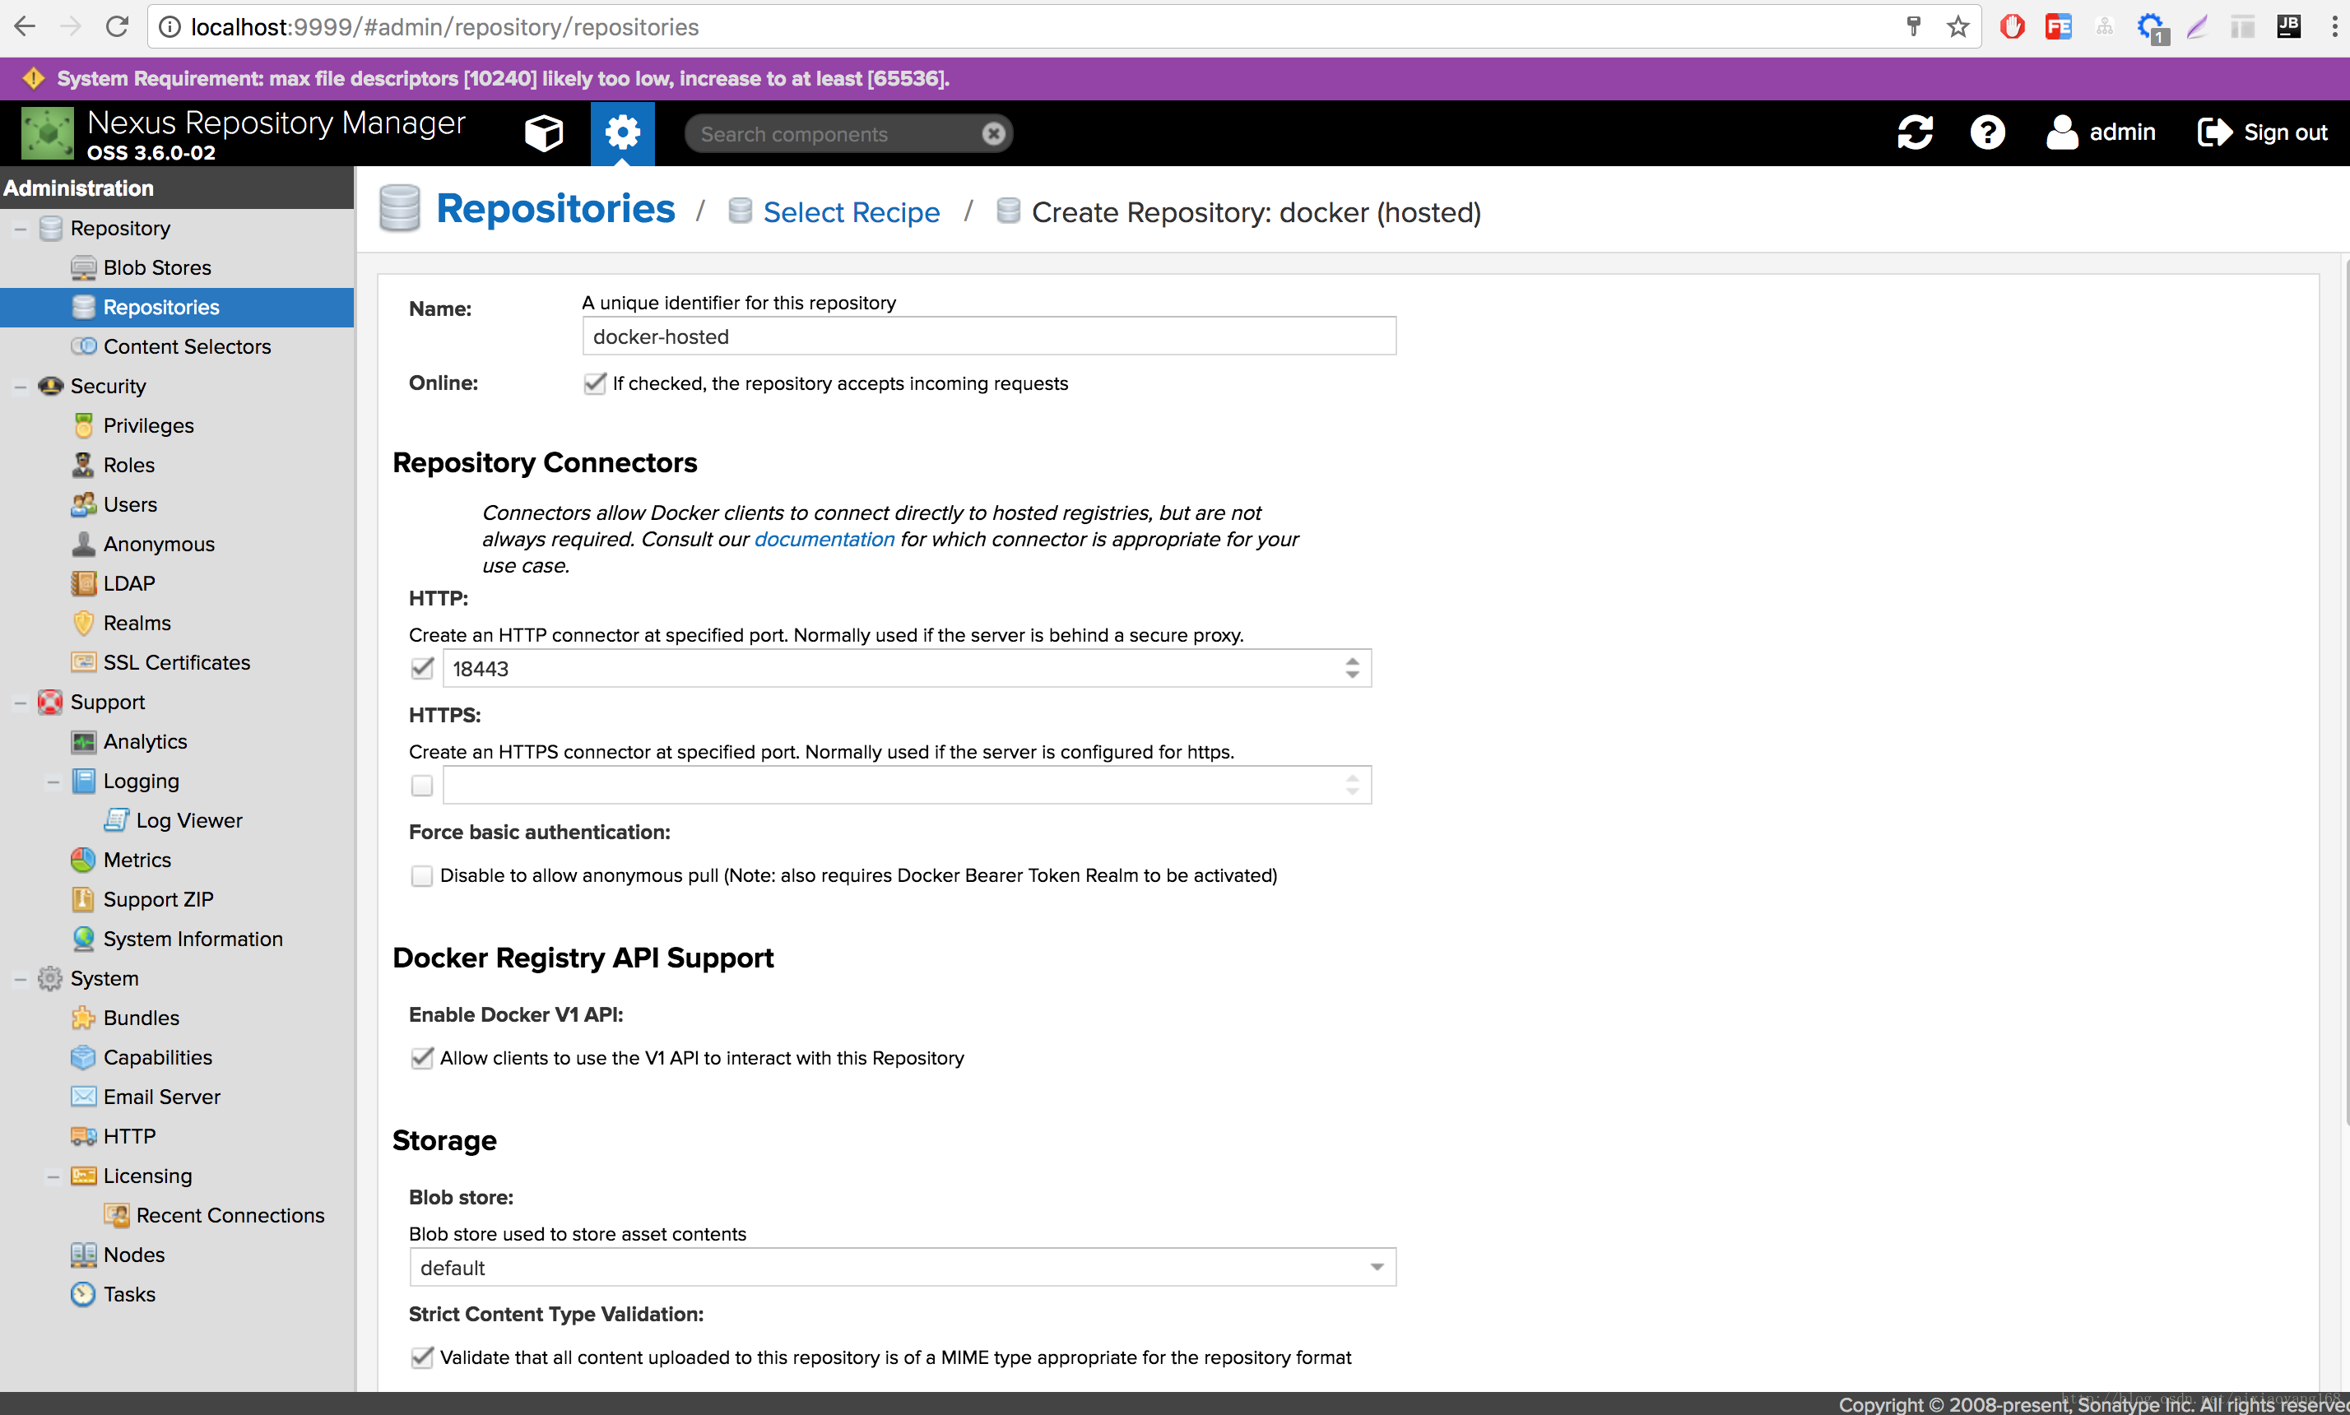This screenshot has height=1415, width=2350.
Task: Click the Bundles puzzle icon
Action: click(83, 1018)
